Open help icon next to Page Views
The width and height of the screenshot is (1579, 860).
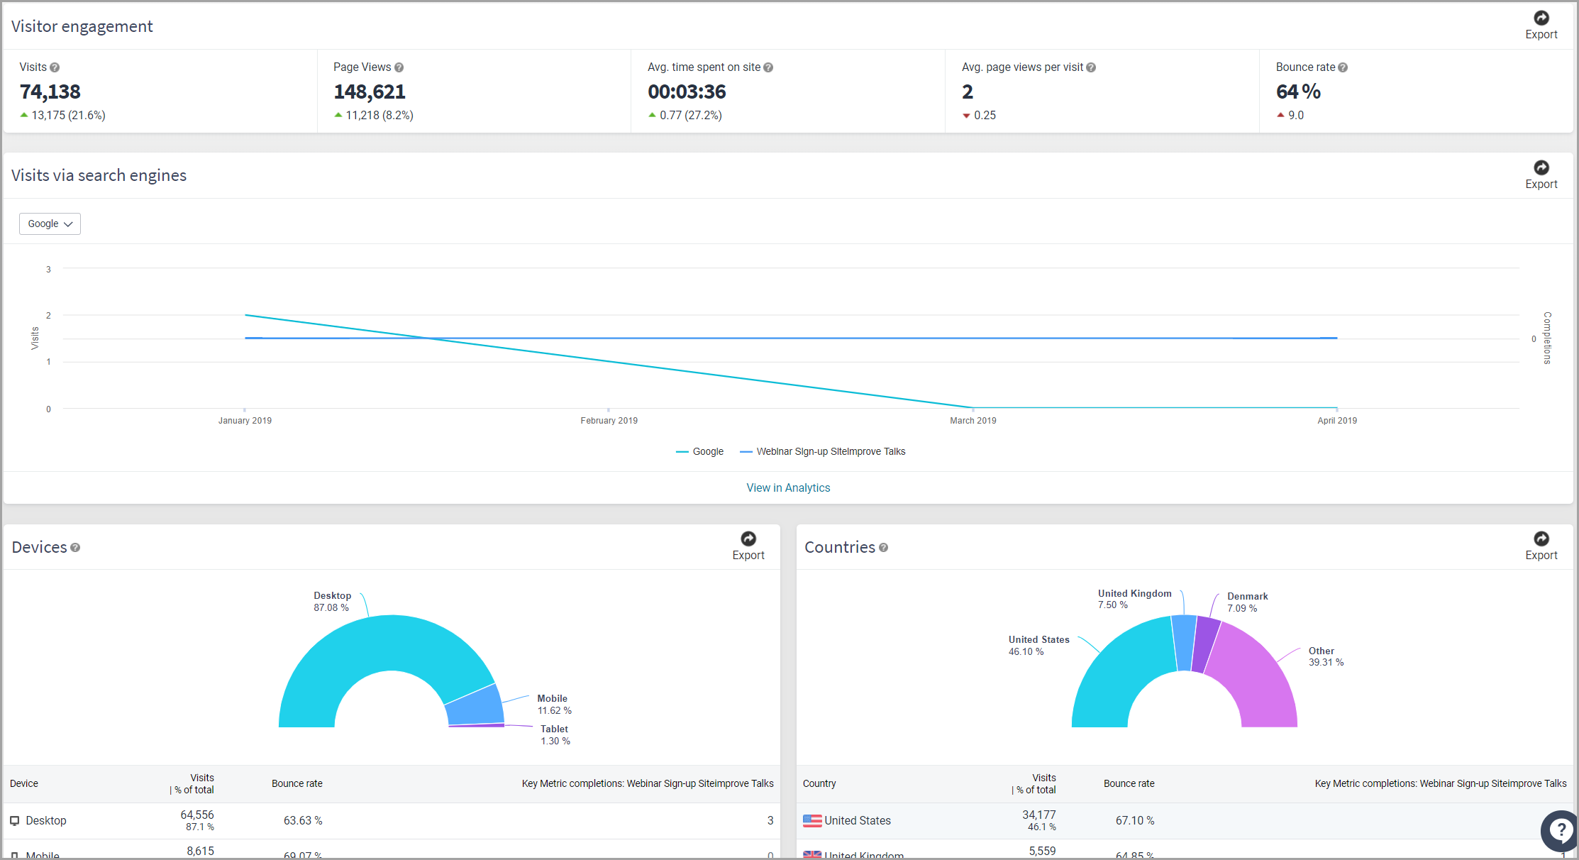pyautogui.click(x=399, y=67)
